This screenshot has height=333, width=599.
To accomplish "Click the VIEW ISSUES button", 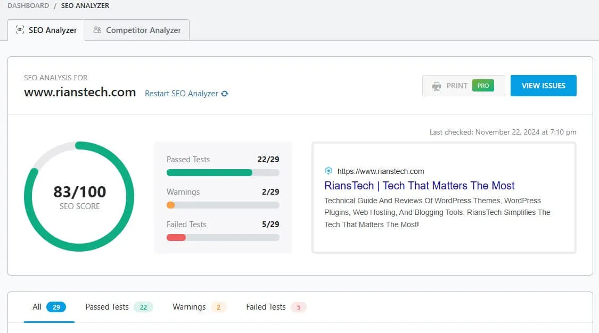I will [543, 85].
